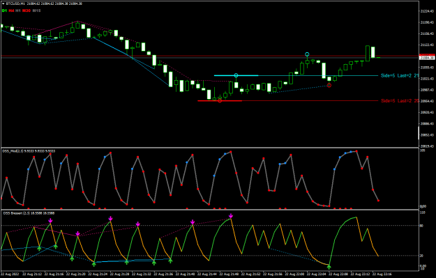This screenshot has width=436, height=278.
Task: Click the '22 Aug 21:48' time axis label
Action: tap(229, 274)
